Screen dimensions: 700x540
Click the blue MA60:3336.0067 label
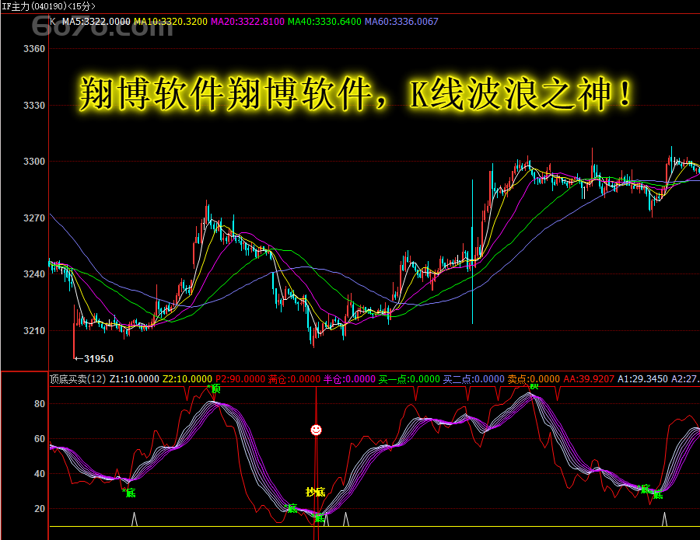(x=401, y=22)
